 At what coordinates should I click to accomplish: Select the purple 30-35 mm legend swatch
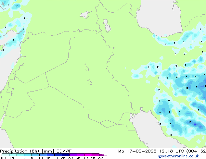pyautogui.click(x=73, y=155)
